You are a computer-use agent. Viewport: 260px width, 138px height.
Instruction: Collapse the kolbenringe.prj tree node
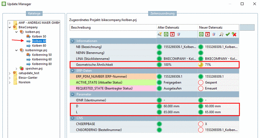[16, 50]
